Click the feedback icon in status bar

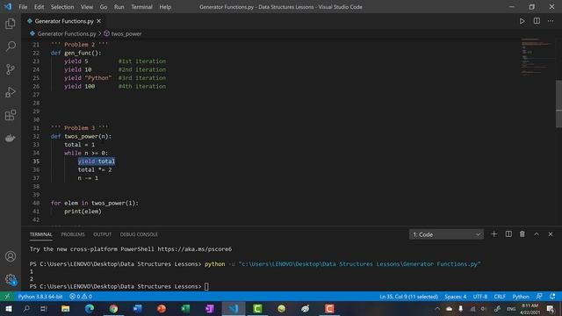539,297
